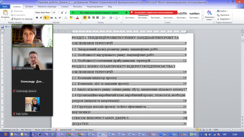The height and width of the screenshot is (137, 244).
Task: Open the Файл tab
Action: click(5, 6)
